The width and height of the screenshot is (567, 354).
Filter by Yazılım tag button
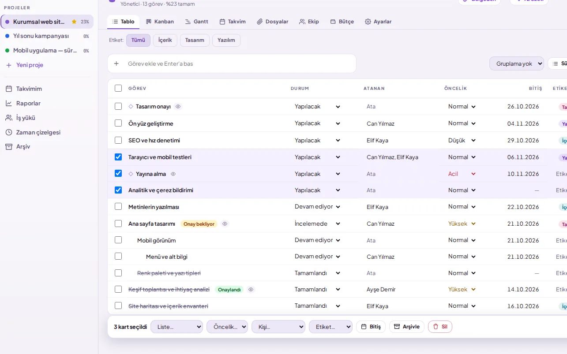pos(226,40)
